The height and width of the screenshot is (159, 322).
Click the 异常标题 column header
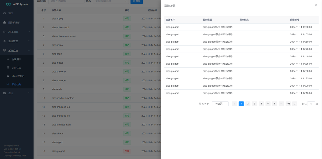point(207,20)
